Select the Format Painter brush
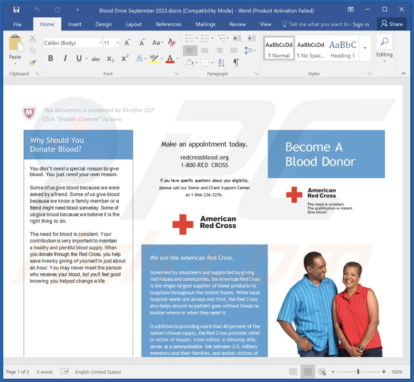Screen dimensions: 414x382 (x=32, y=62)
